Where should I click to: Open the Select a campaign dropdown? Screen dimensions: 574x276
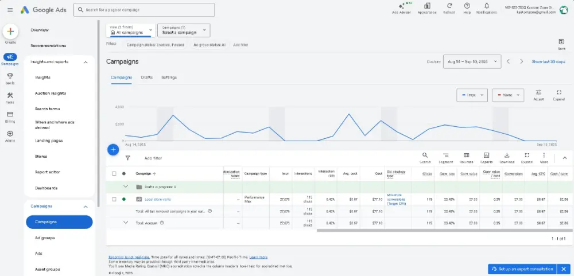(183, 30)
